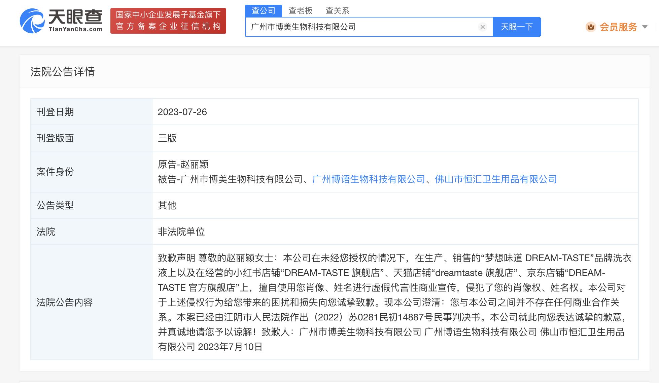Click the 天眼一下 search button
Viewport: 659px width, 383px height.
click(517, 27)
